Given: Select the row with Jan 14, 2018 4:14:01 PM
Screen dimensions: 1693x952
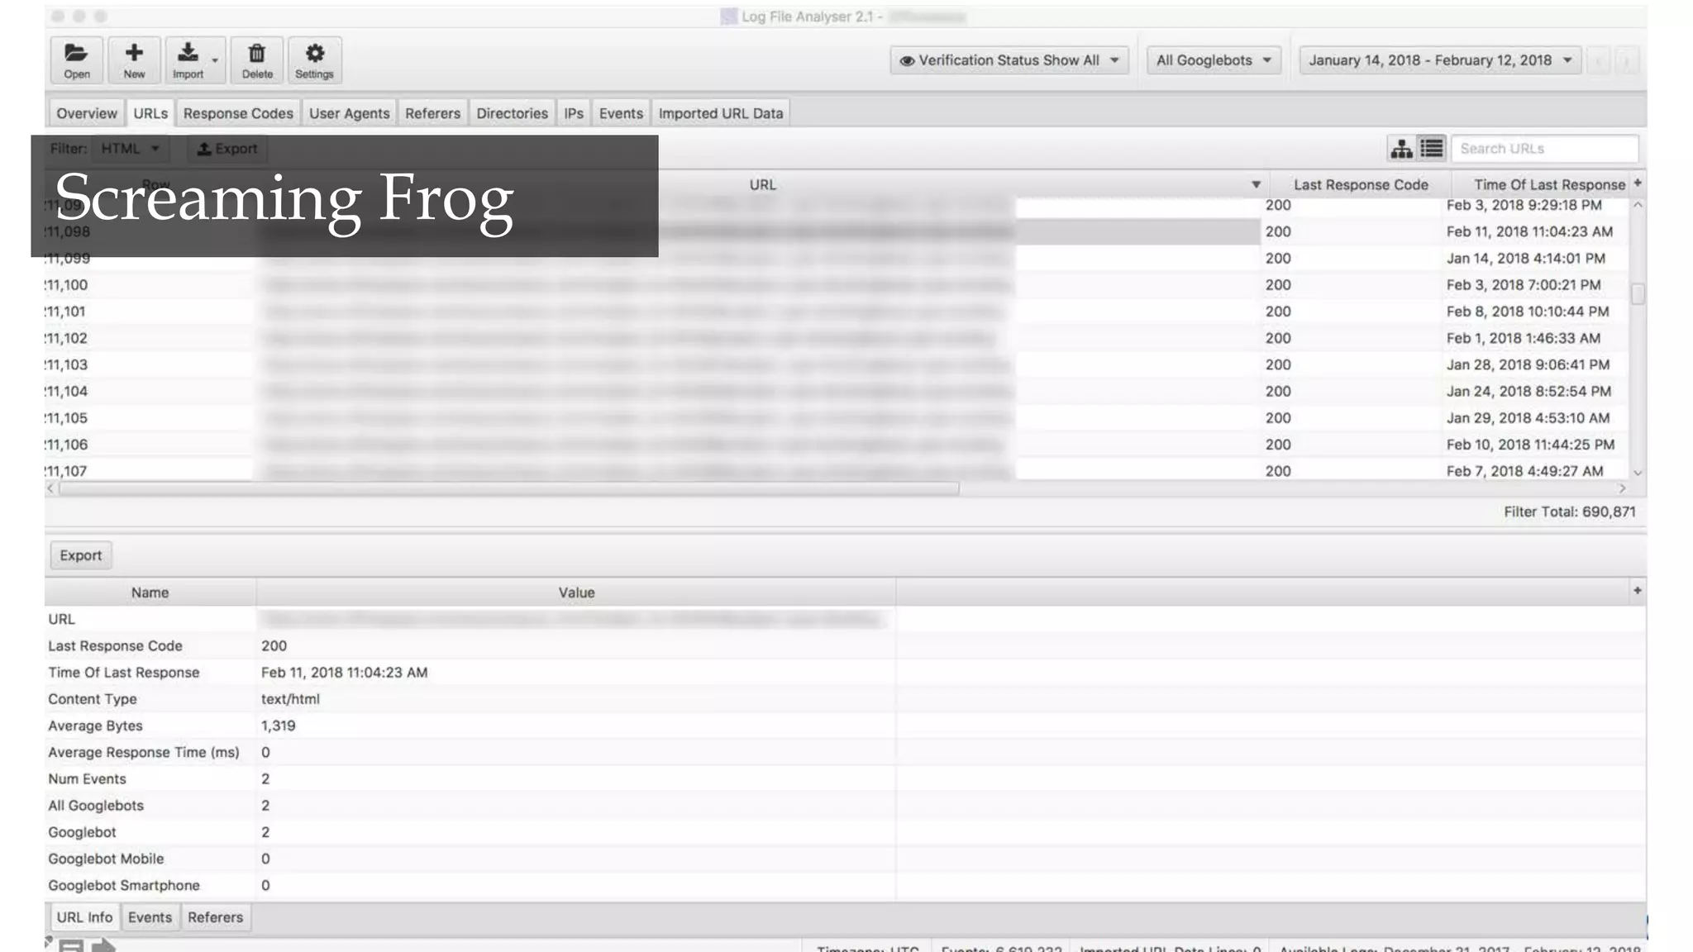Looking at the screenshot, I should point(837,258).
